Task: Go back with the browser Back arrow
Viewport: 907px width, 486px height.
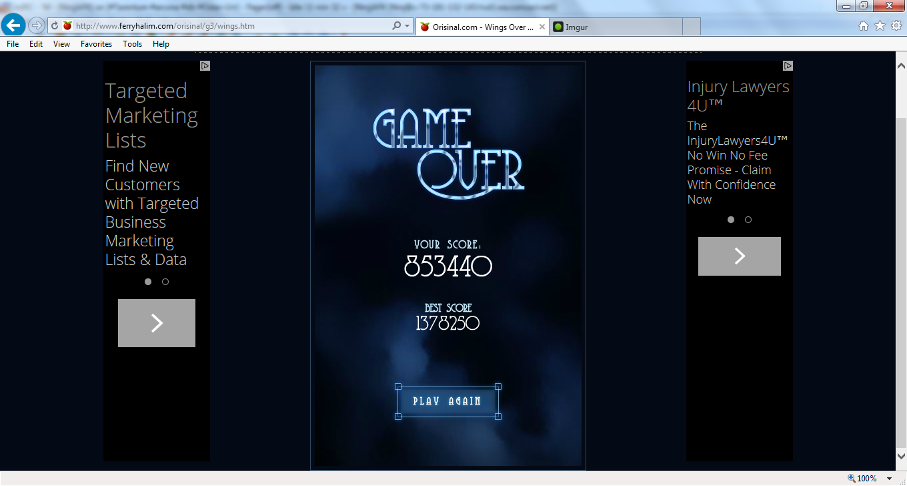Action: pos(13,25)
